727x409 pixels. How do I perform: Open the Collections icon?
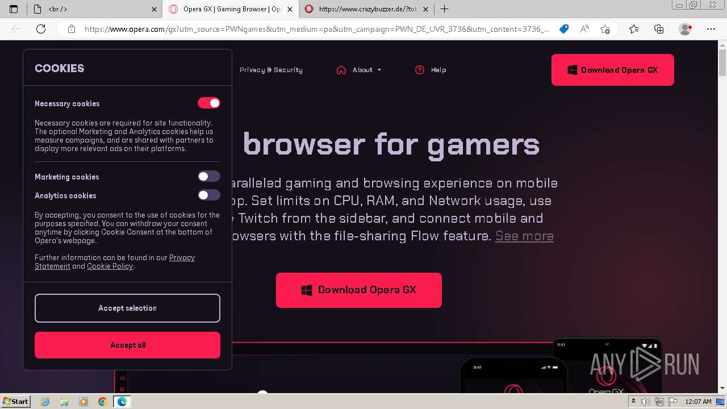(x=659, y=29)
